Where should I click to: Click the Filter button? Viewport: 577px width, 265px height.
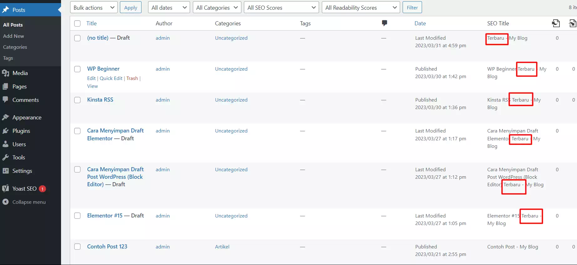click(x=412, y=7)
